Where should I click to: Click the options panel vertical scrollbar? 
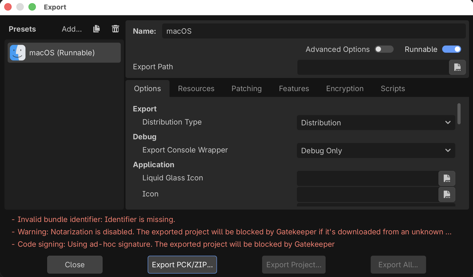pos(459,114)
